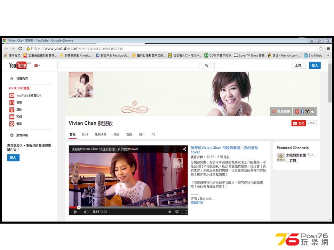
Task: Select the Playlists channel tab
Action: [x=101, y=134]
